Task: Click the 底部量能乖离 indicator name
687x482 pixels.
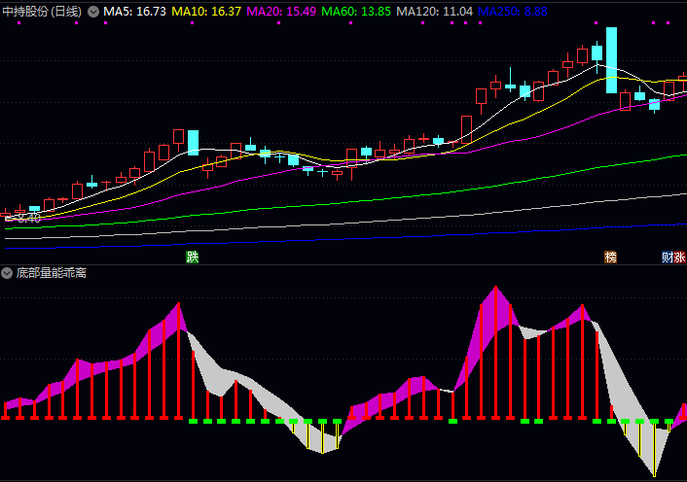Action: (x=52, y=273)
